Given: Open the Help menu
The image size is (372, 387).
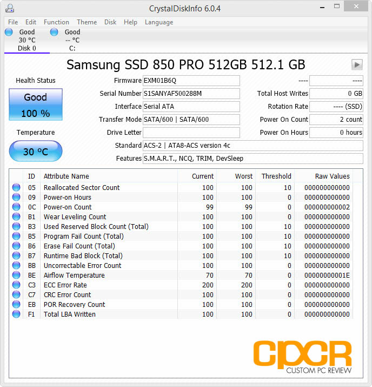Looking at the screenshot, I should click(x=130, y=22).
